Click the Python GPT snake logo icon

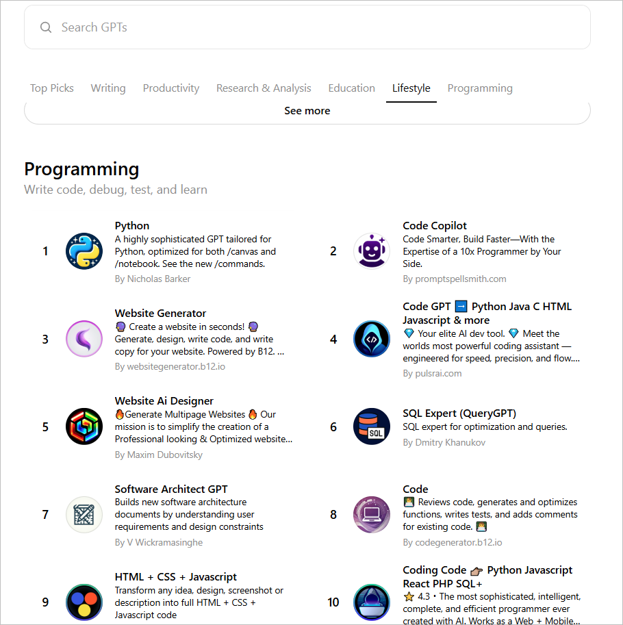[84, 251]
